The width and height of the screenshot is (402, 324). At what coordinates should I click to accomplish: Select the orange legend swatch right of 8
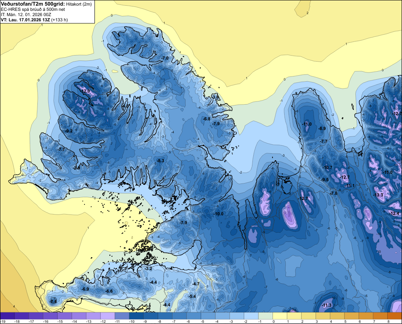[395, 316]
